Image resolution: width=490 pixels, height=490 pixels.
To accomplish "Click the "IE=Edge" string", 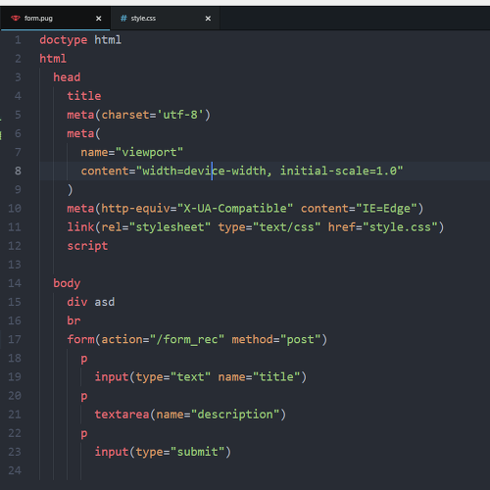I will coord(386,209).
